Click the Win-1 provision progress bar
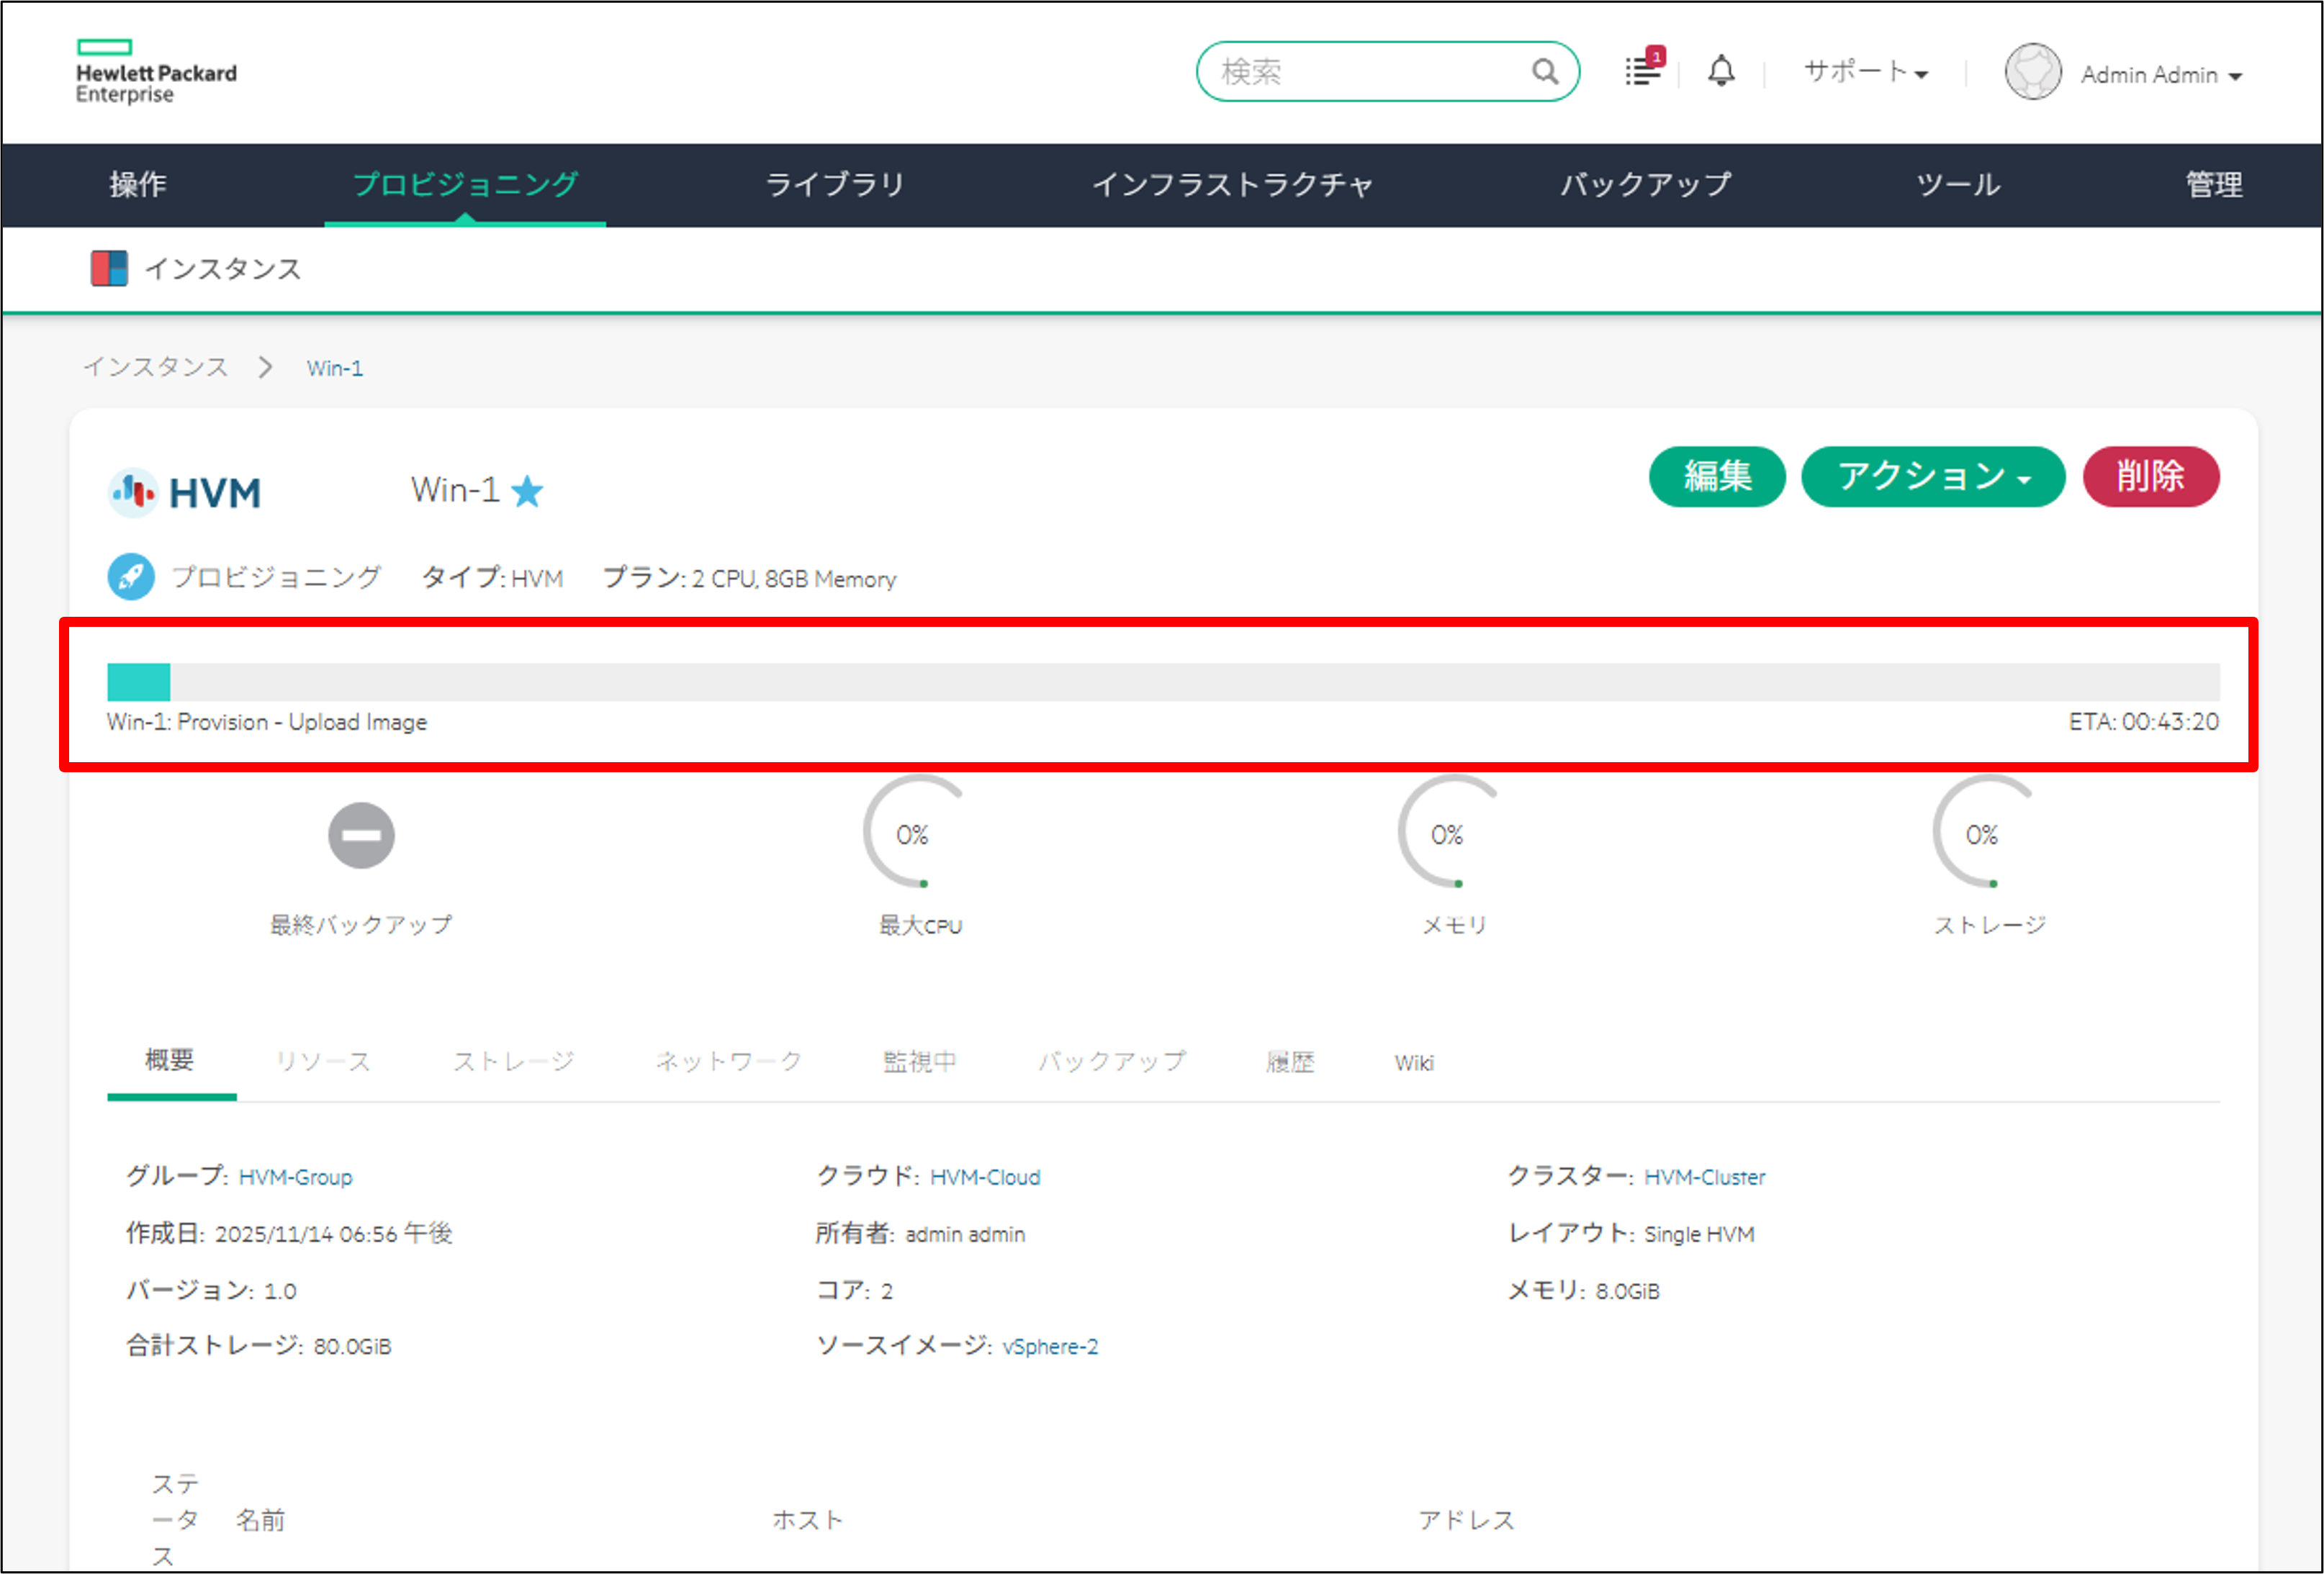 click(1160, 681)
